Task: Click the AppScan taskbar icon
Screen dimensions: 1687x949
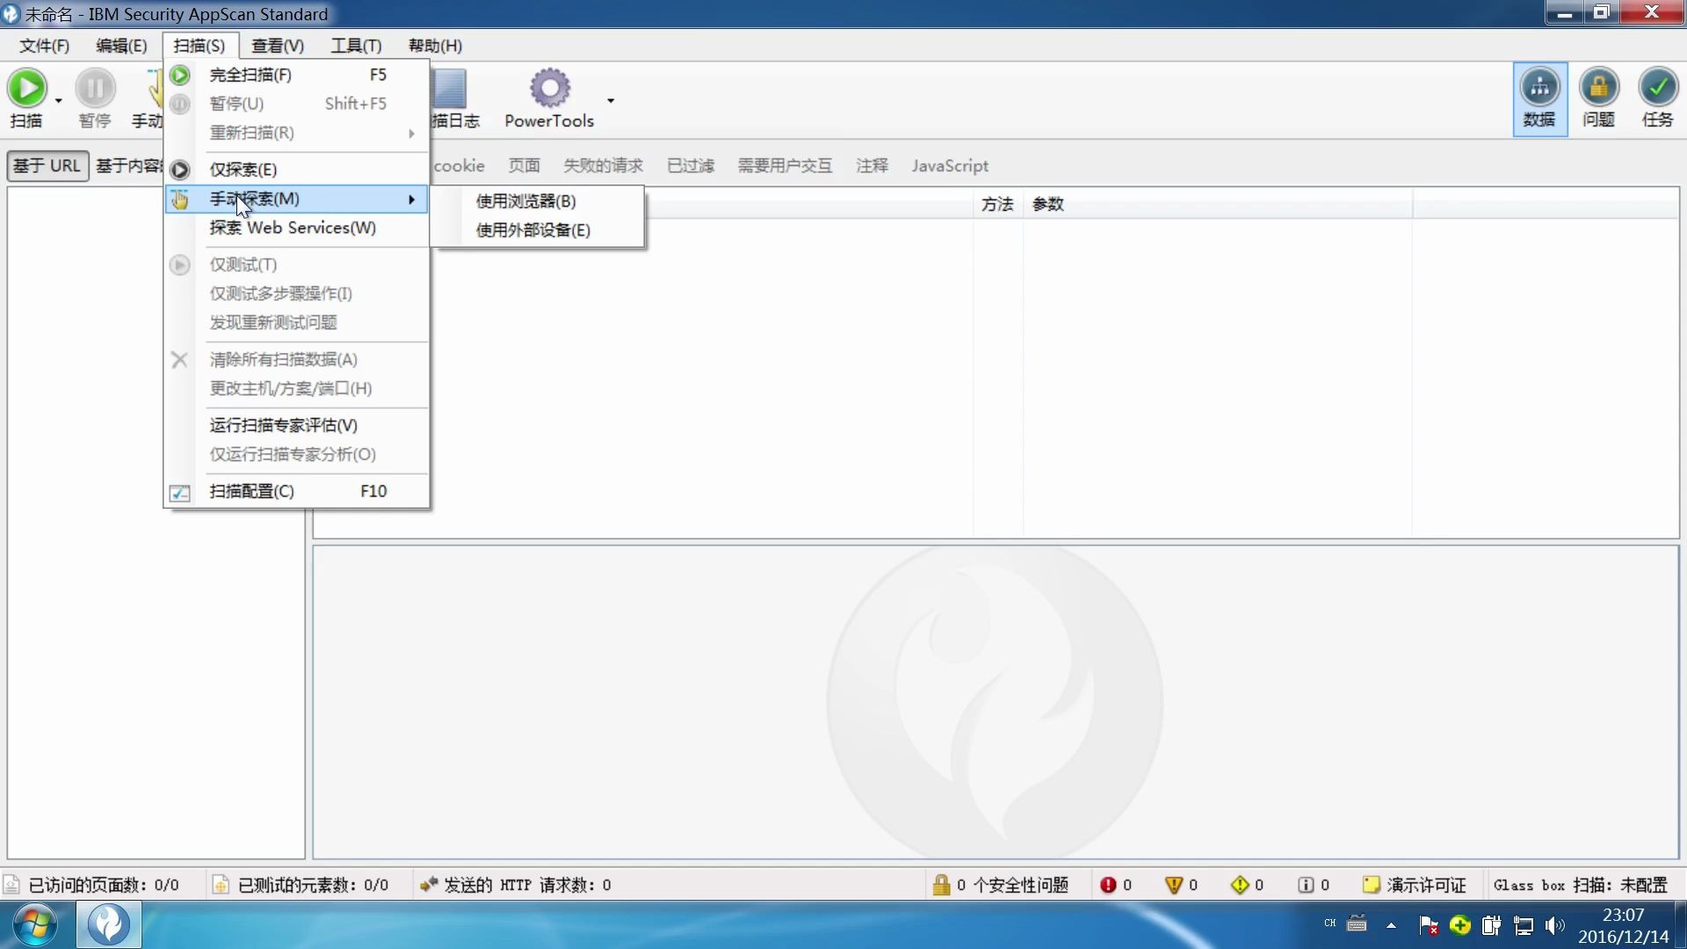Action: coord(109,924)
